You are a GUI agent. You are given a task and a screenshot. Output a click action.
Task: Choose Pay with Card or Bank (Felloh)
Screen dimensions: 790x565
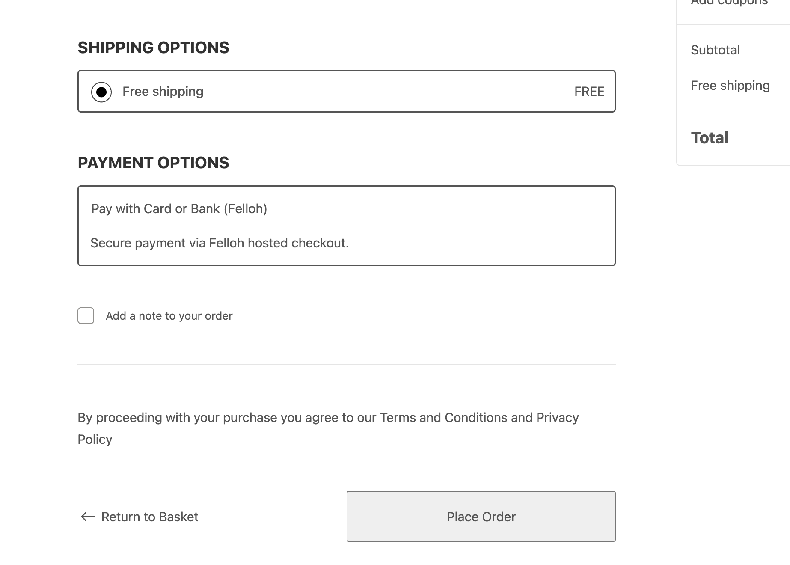tap(179, 209)
